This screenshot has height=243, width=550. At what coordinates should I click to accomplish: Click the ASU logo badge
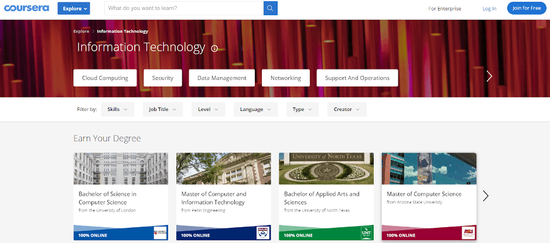tap(468, 234)
